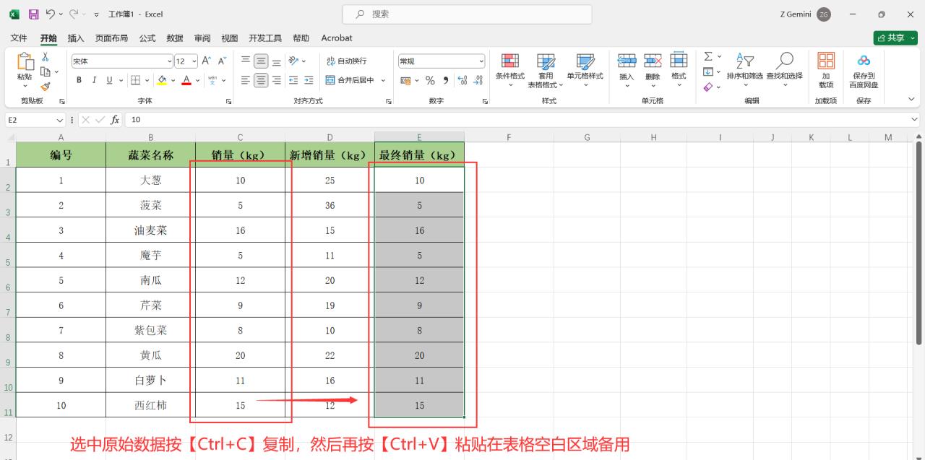Increase decimal places
The width and height of the screenshot is (925, 460).
[x=462, y=80]
